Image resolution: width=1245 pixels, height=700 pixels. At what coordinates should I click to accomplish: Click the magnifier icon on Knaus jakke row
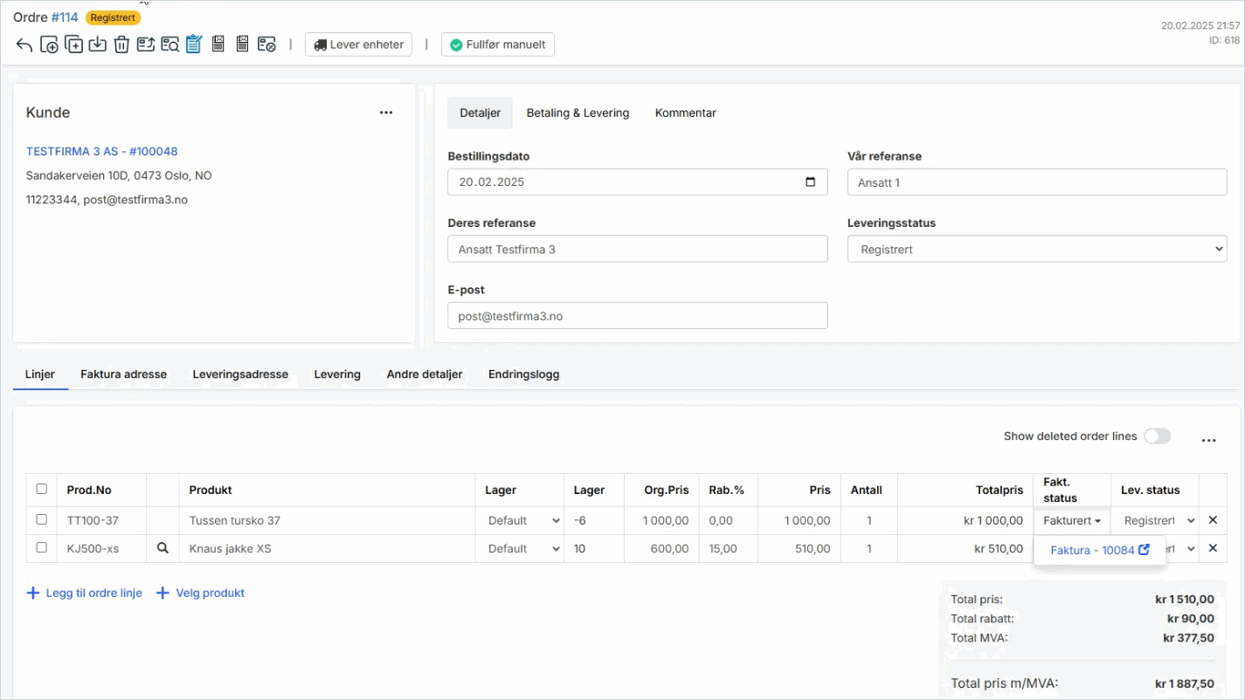162,548
